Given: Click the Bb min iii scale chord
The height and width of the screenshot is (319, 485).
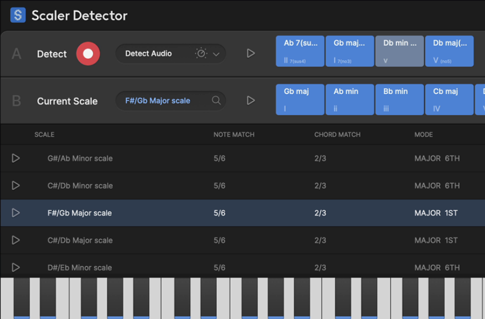Looking at the screenshot, I should 399,99.
